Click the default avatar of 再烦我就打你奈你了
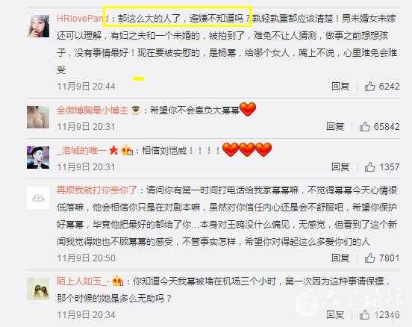This screenshot has height=327, width=412. pos(38,198)
